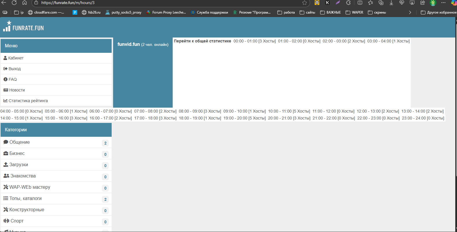Open Новости in the sidebar menu
457x232 pixels.
tap(17, 90)
